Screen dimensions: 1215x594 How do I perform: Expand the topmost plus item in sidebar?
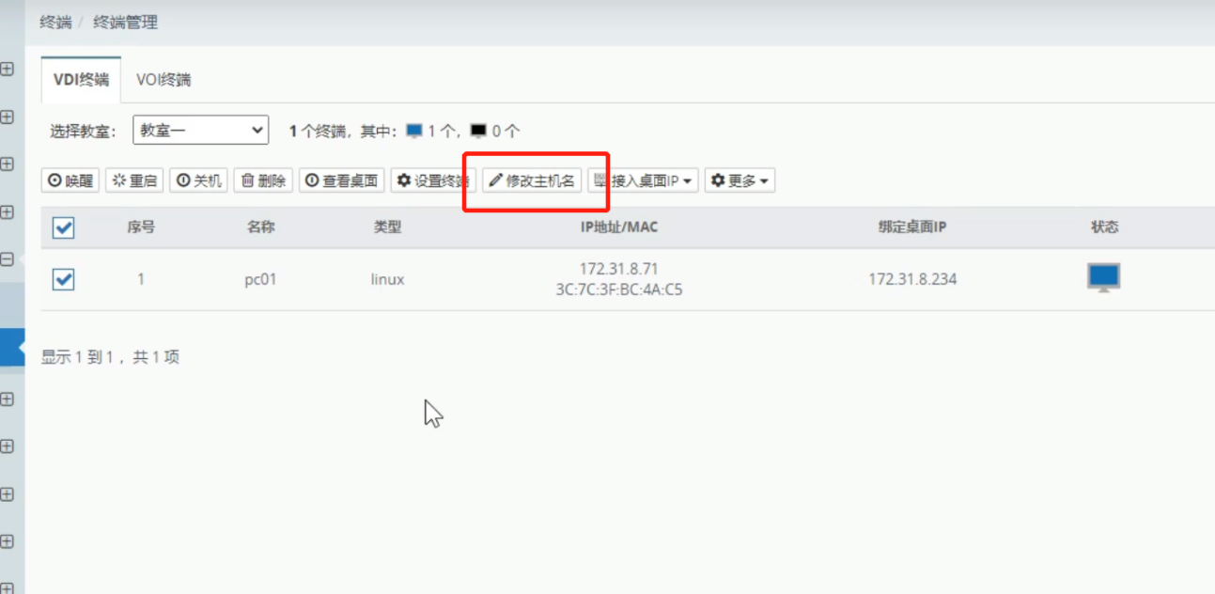pos(8,69)
